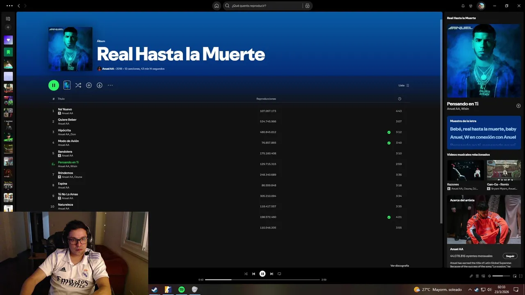Open notifications bell icon
The width and height of the screenshot is (525, 295).
tap(463, 6)
